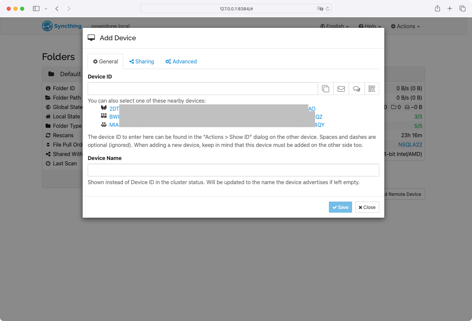Screen dimensions: 472x321
Task: Open the Advanced tab
Action: point(181,61)
